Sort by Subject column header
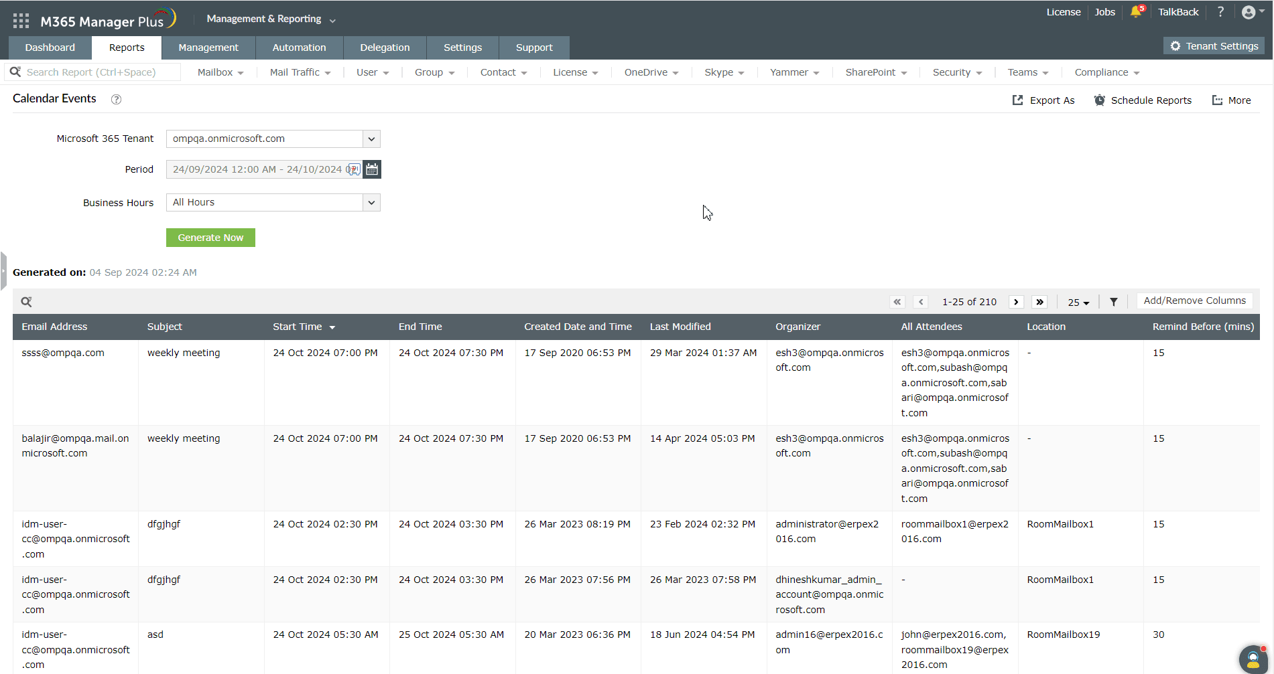1274x674 pixels. [x=164, y=327]
